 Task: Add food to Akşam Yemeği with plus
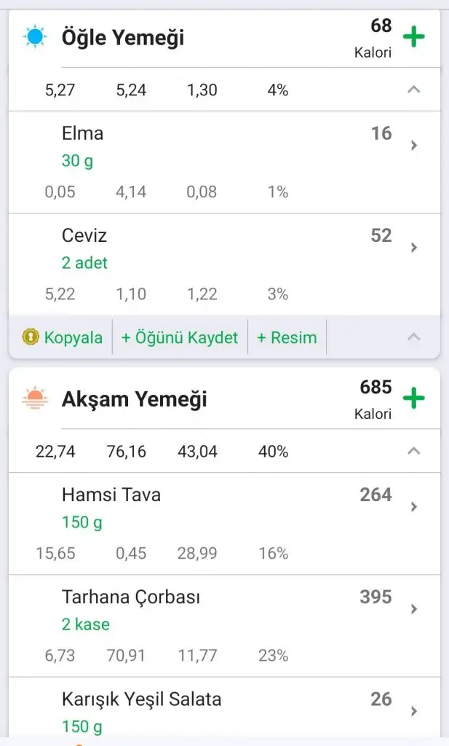point(413,398)
